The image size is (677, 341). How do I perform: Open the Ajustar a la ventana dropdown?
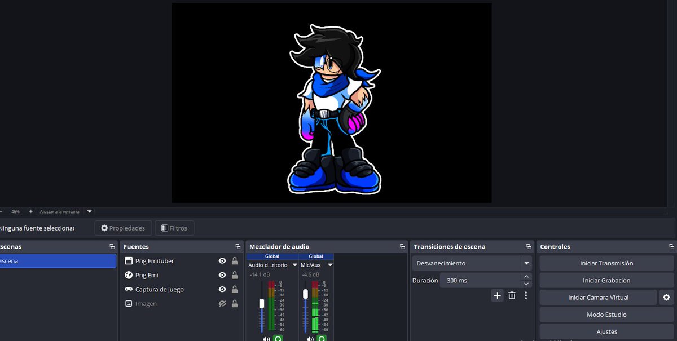(89, 211)
